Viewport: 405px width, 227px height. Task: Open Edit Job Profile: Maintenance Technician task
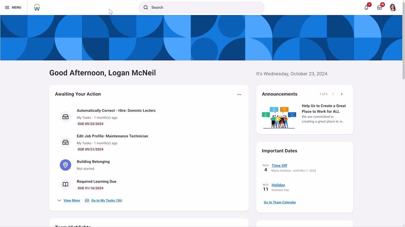coord(112,136)
